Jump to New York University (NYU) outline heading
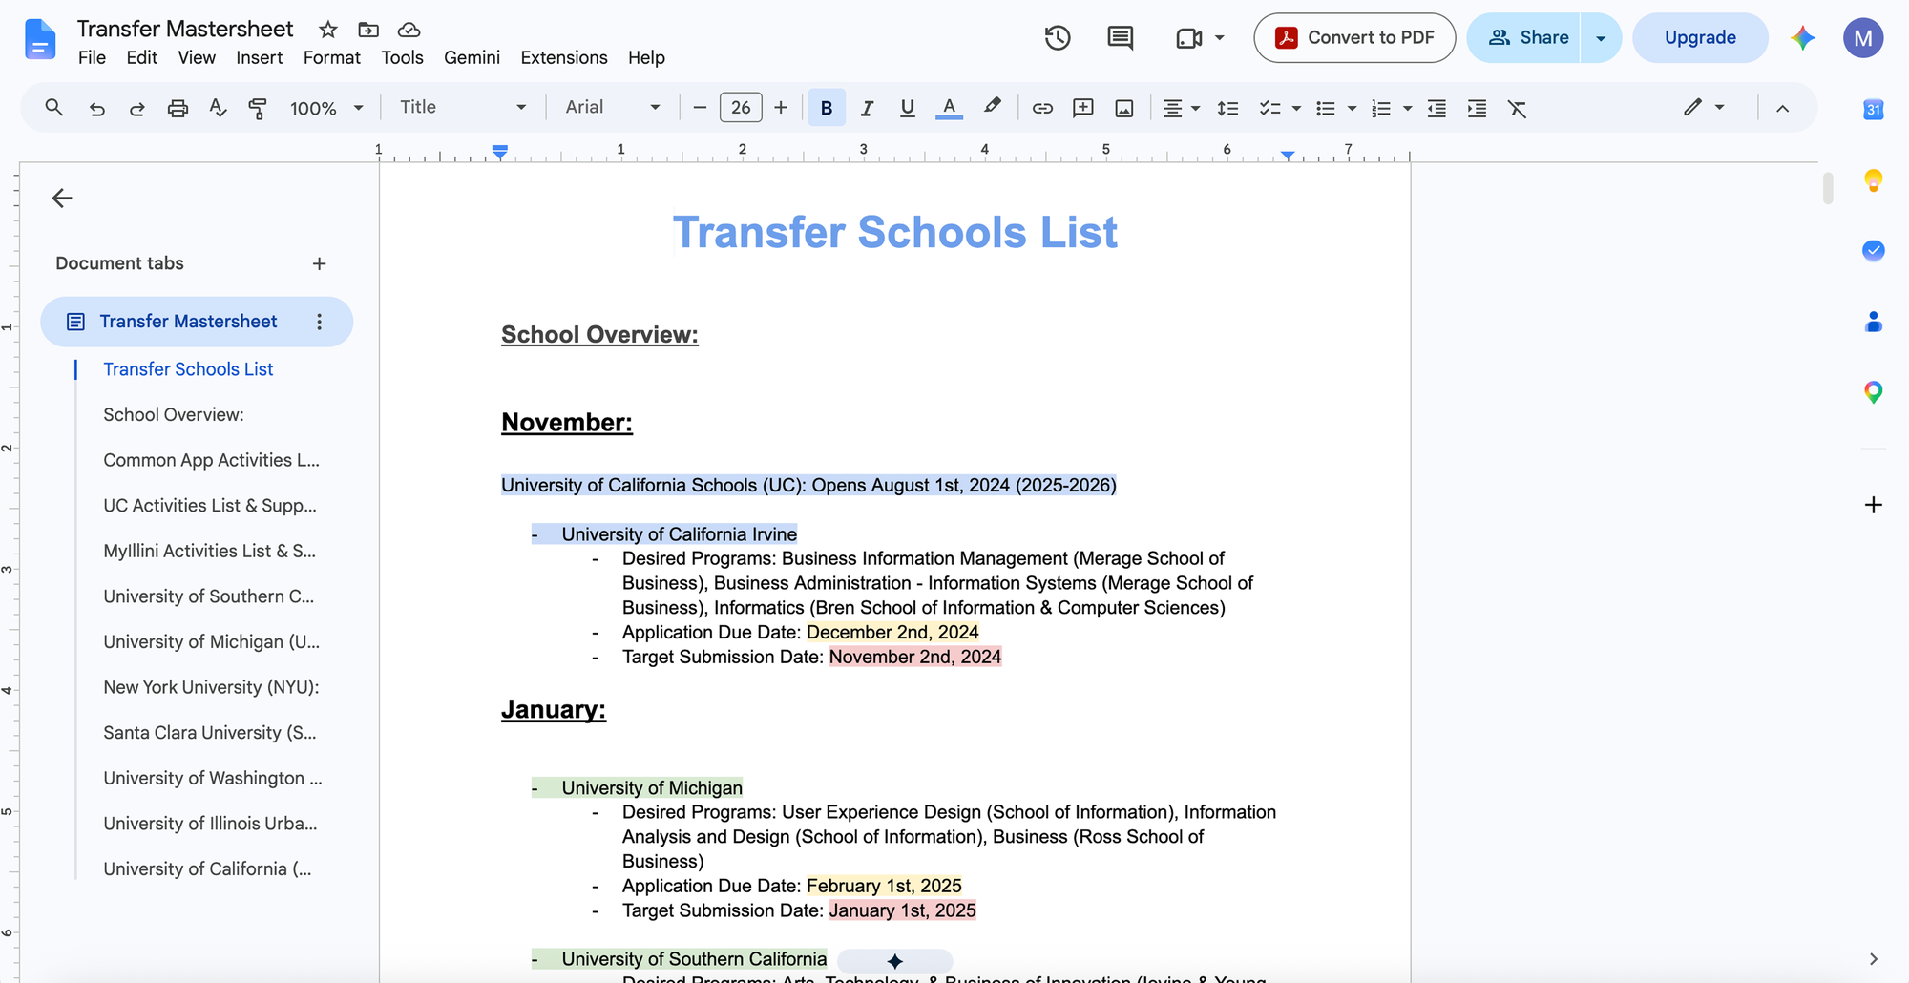 (x=211, y=687)
